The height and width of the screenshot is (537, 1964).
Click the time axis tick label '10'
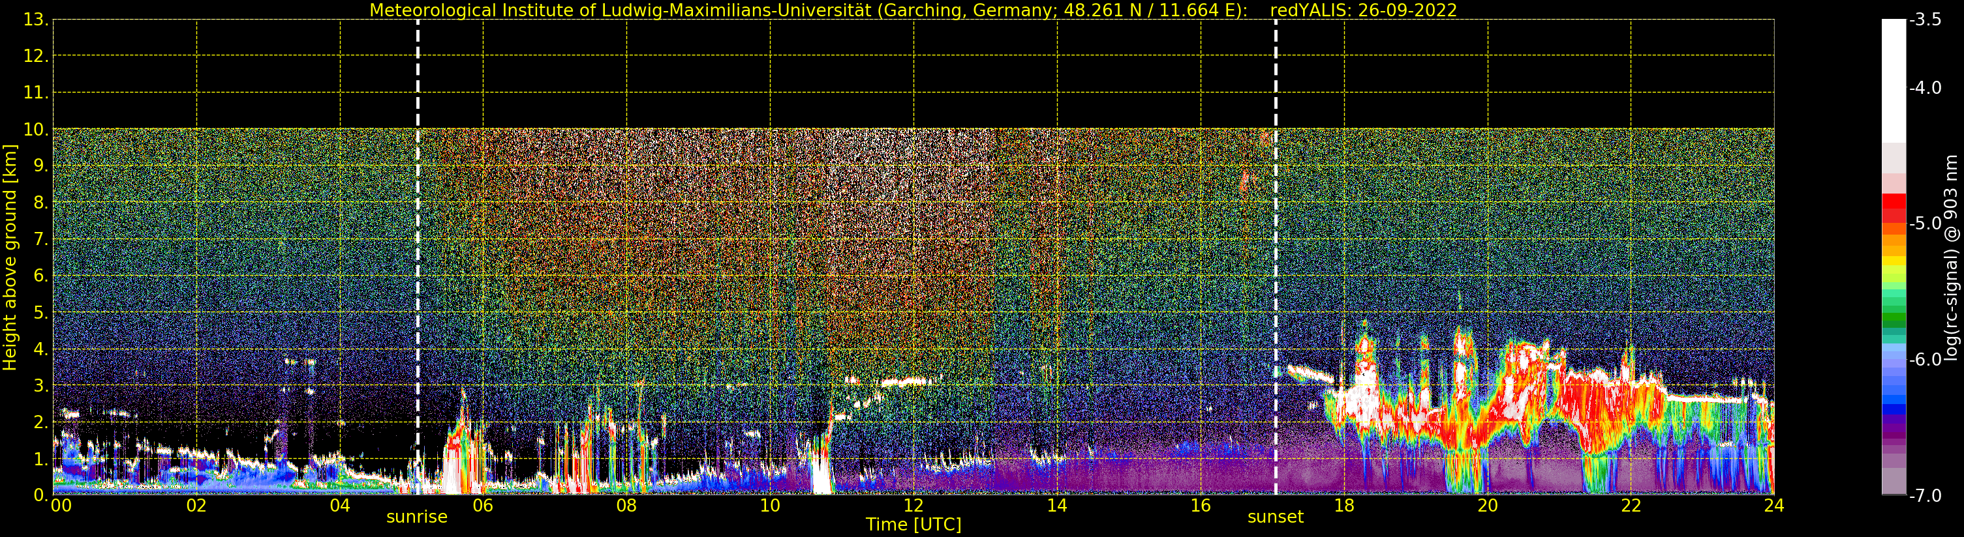point(770,506)
